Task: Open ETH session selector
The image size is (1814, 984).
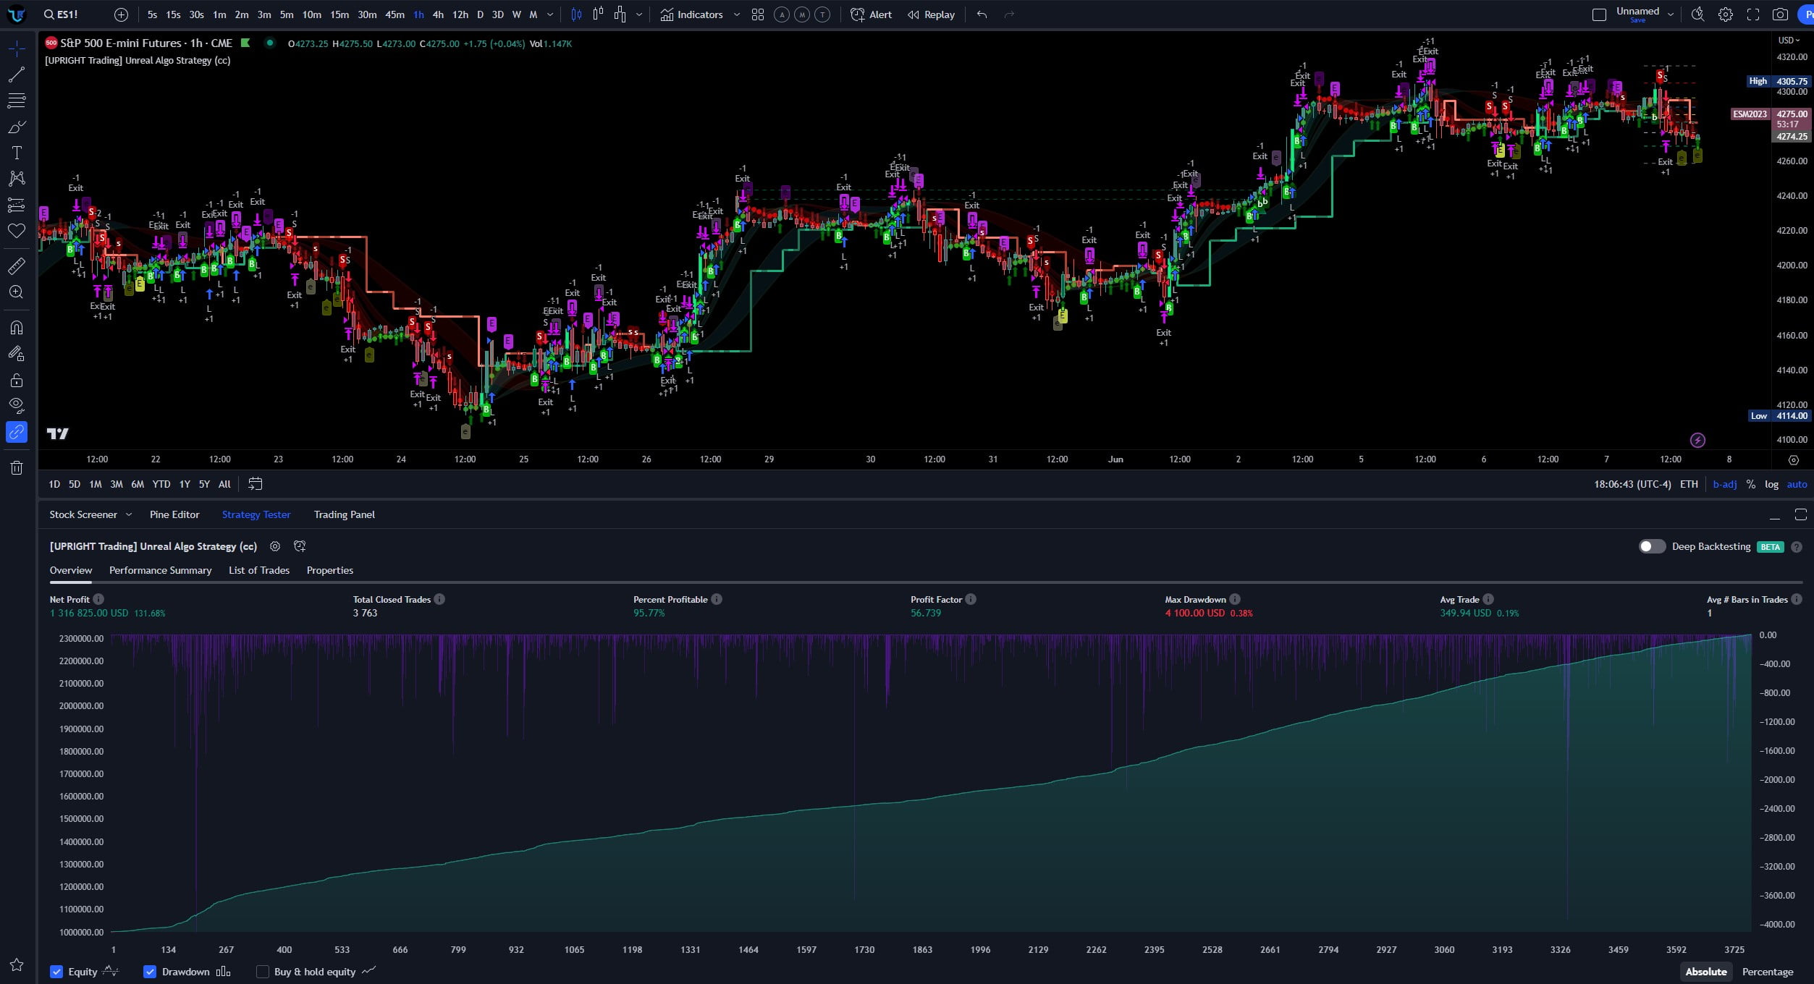Action: (1689, 484)
